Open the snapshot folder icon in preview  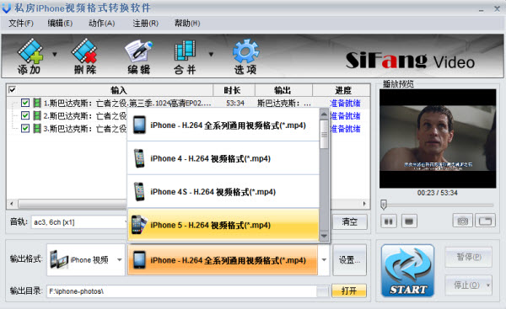(x=485, y=221)
